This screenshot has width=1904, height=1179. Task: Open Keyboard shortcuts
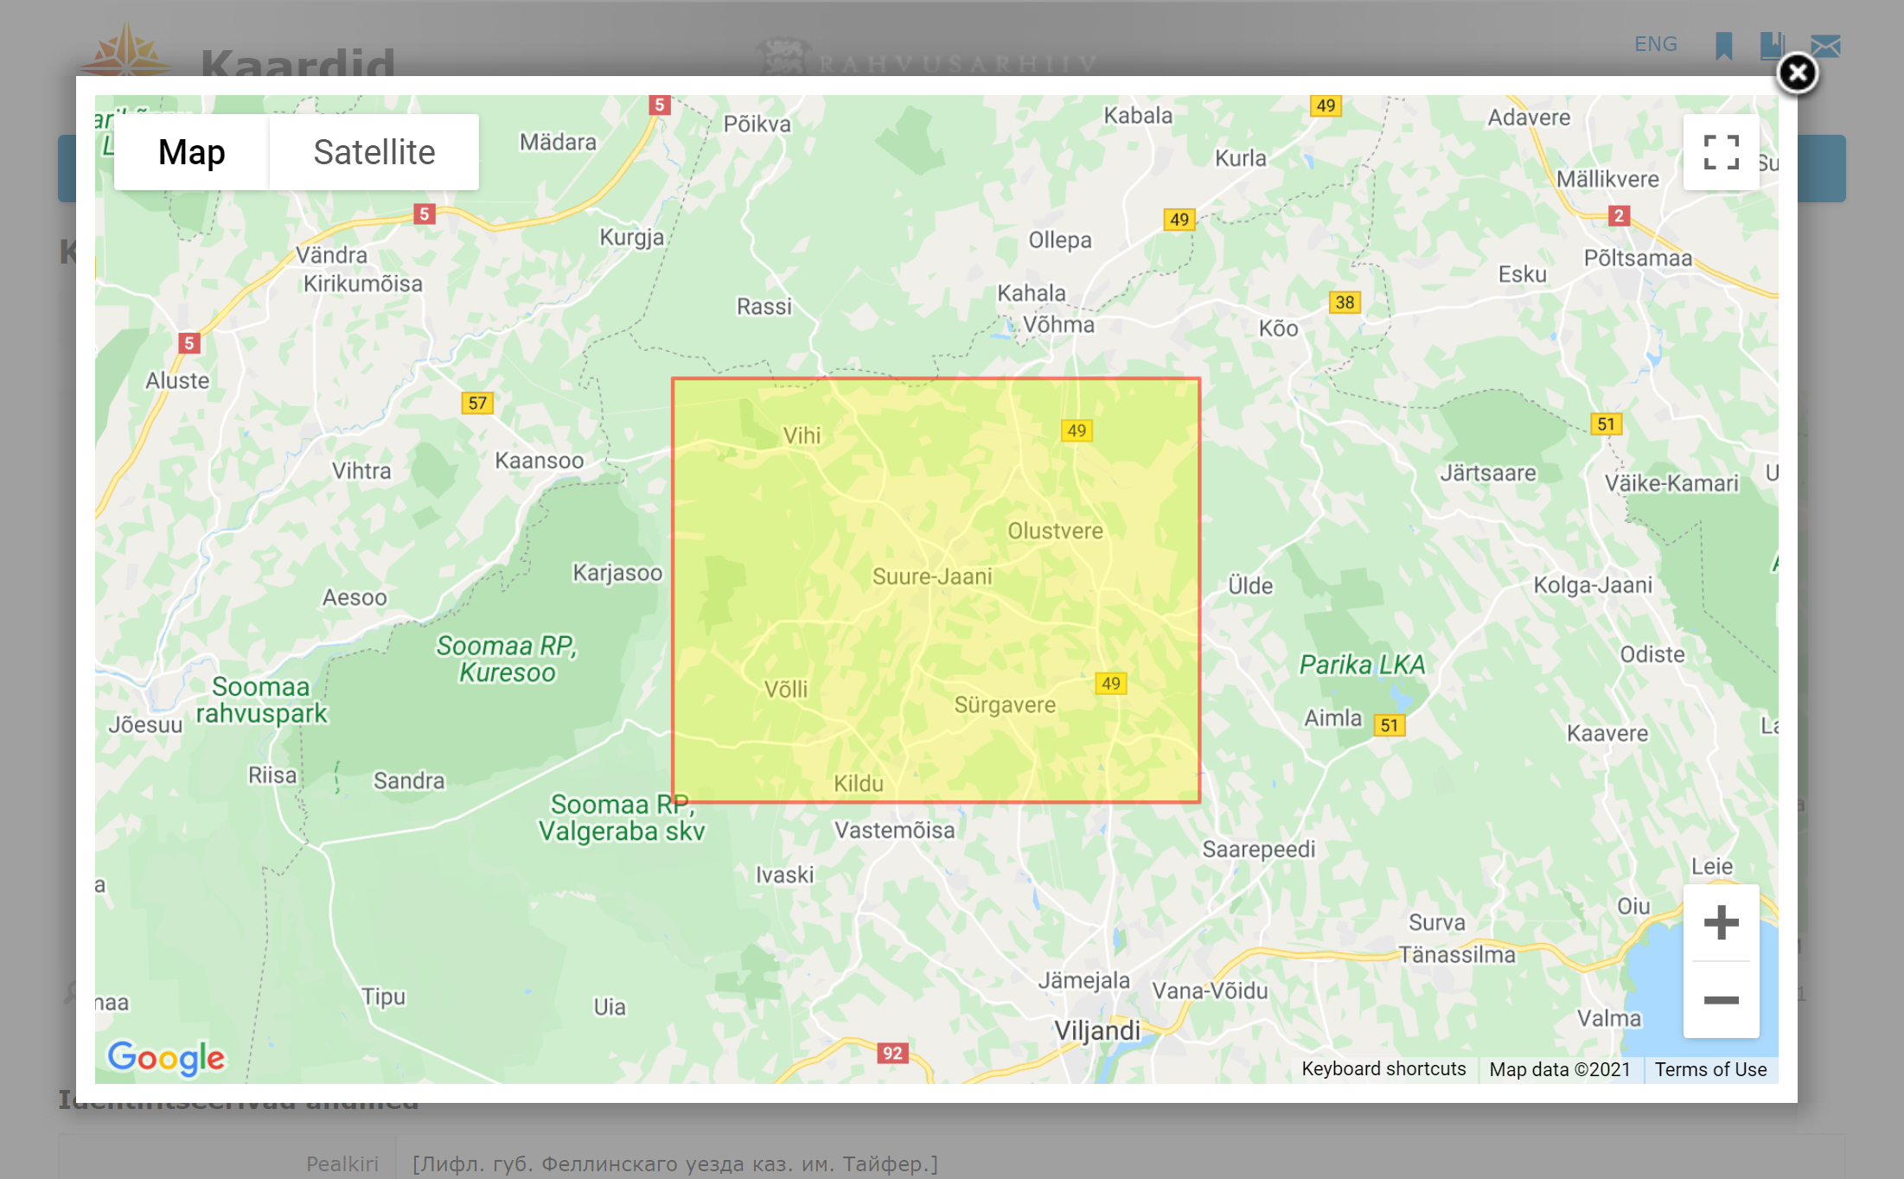pyautogui.click(x=1383, y=1069)
